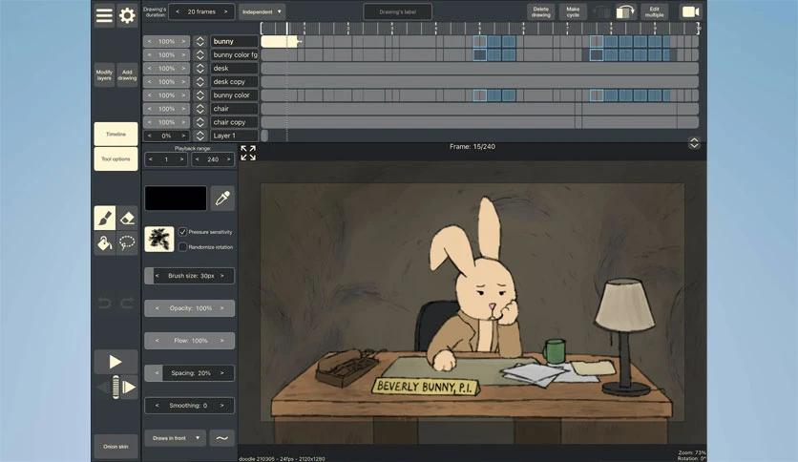The height and width of the screenshot is (462, 798).
Task: Click the Make cycle button
Action: pyautogui.click(x=573, y=12)
